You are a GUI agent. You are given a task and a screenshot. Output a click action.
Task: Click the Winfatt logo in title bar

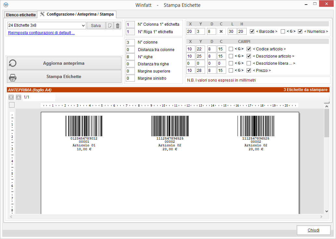(x=6, y=5)
